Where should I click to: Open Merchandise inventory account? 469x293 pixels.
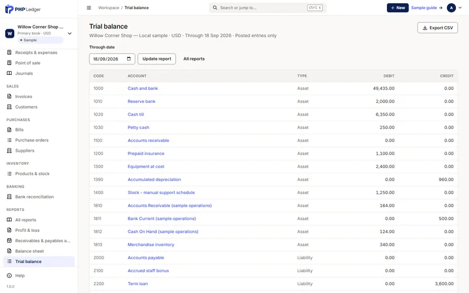click(x=150, y=245)
